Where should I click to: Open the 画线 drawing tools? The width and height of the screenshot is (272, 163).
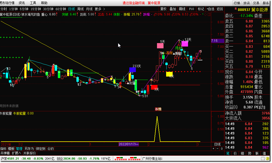(182, 9)
